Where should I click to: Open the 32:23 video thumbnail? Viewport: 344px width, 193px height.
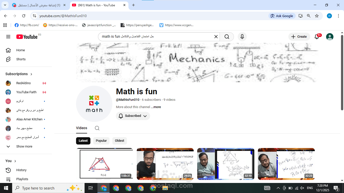coord(286,164)
